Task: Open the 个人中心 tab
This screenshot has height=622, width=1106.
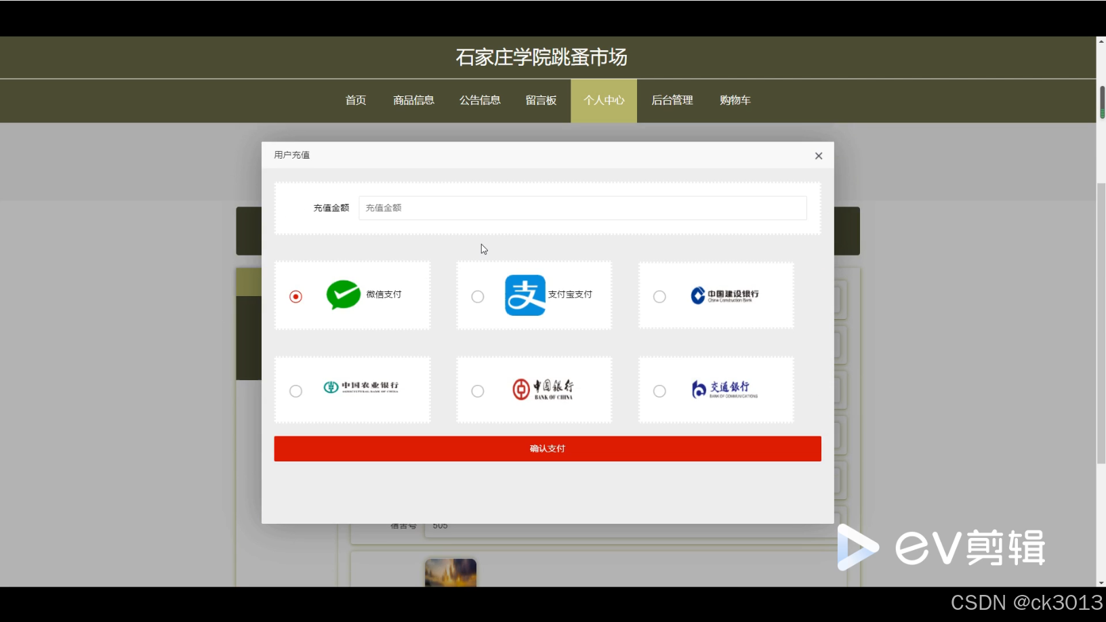Action: click(x=604, y=100)
